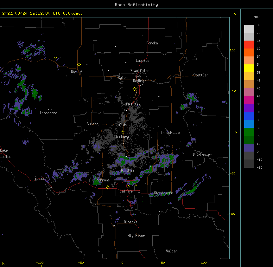Click the 80 value on the dBZ scale
Viewport: 273px width, 267px height.
258,25
